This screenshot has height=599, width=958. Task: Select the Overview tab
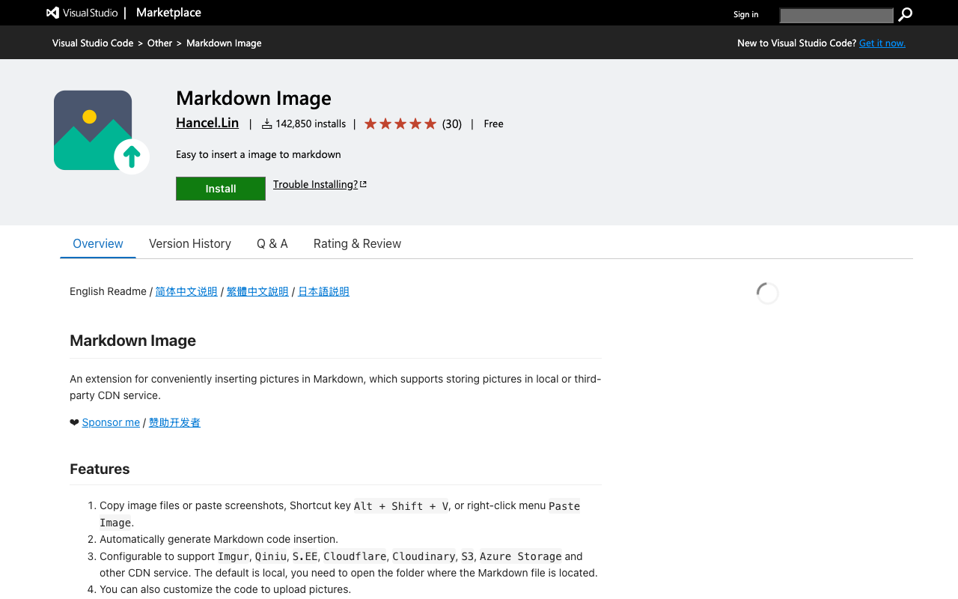[98, 243]
